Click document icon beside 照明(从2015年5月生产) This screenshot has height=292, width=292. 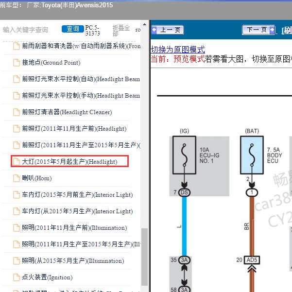17,261
